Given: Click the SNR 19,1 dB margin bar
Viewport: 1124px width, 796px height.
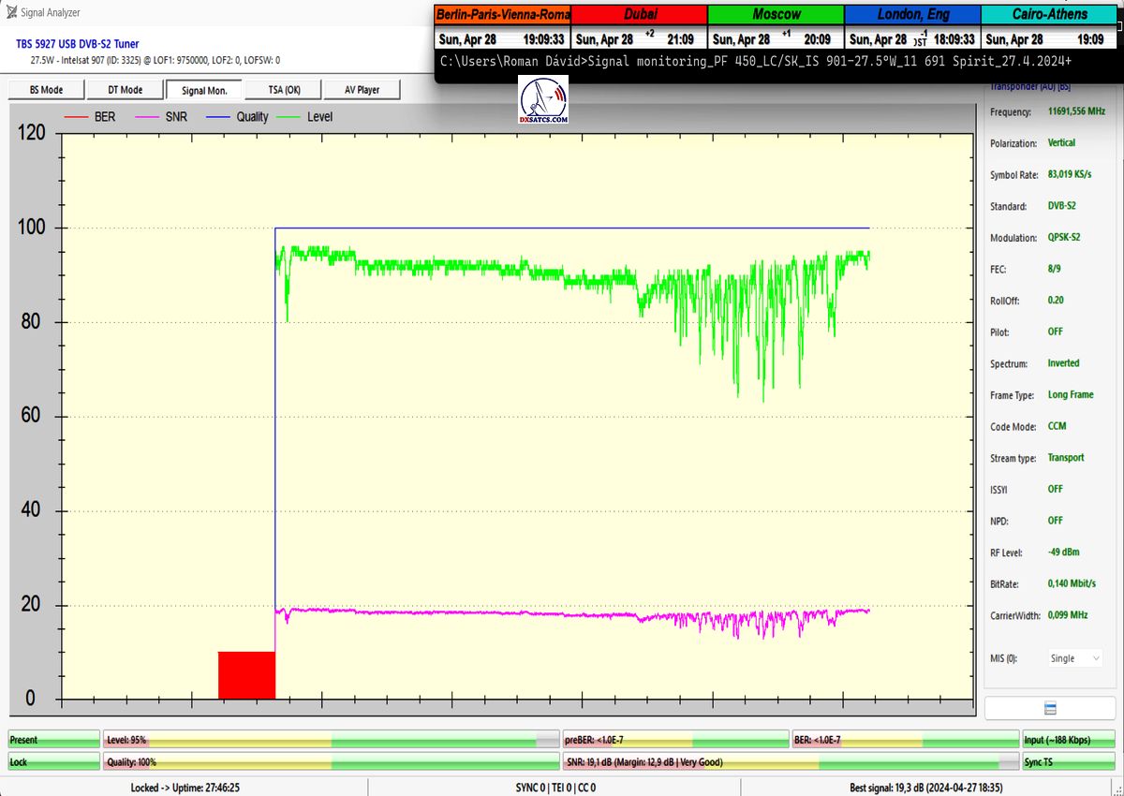Looking at the screenshot, I should [791, 762].
